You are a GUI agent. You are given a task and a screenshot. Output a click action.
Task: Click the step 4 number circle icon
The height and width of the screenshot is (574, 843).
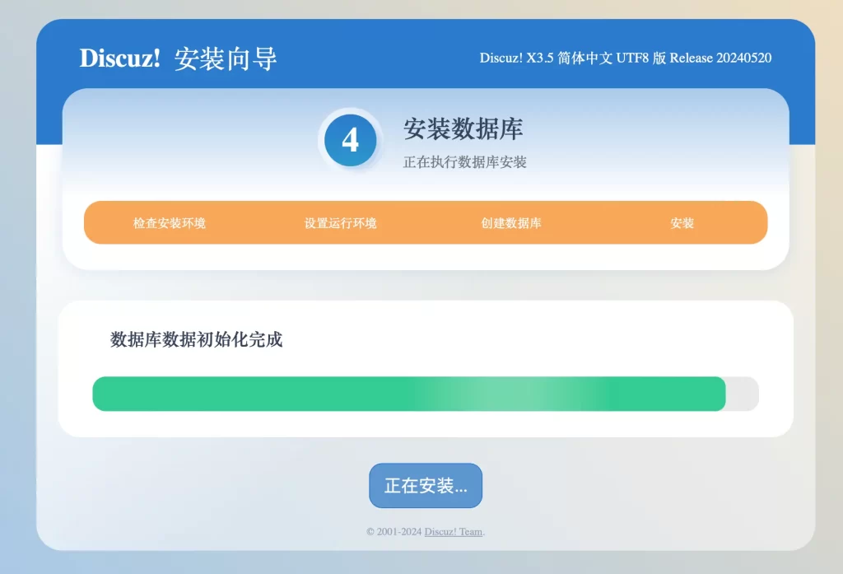click(x=350, y=141)
